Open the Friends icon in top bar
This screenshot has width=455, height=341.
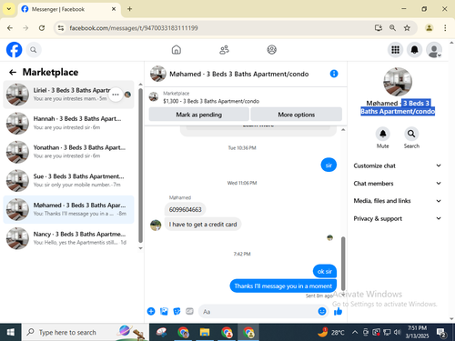coord(224,50)
